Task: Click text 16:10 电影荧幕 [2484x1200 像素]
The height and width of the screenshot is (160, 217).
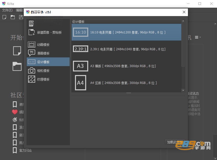Action: click(x=128, y=32)
